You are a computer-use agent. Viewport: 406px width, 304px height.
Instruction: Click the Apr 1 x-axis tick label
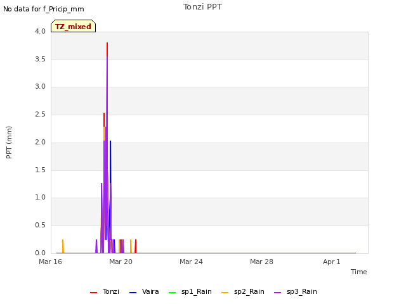(x=331, y=262)
